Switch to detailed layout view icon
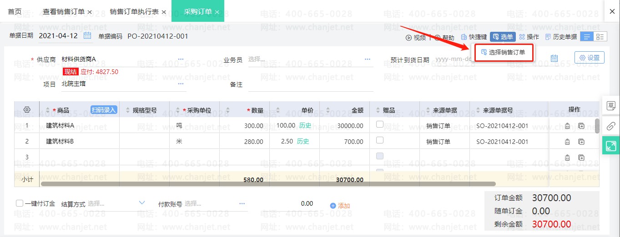620x237 pixels. [600, 37]
